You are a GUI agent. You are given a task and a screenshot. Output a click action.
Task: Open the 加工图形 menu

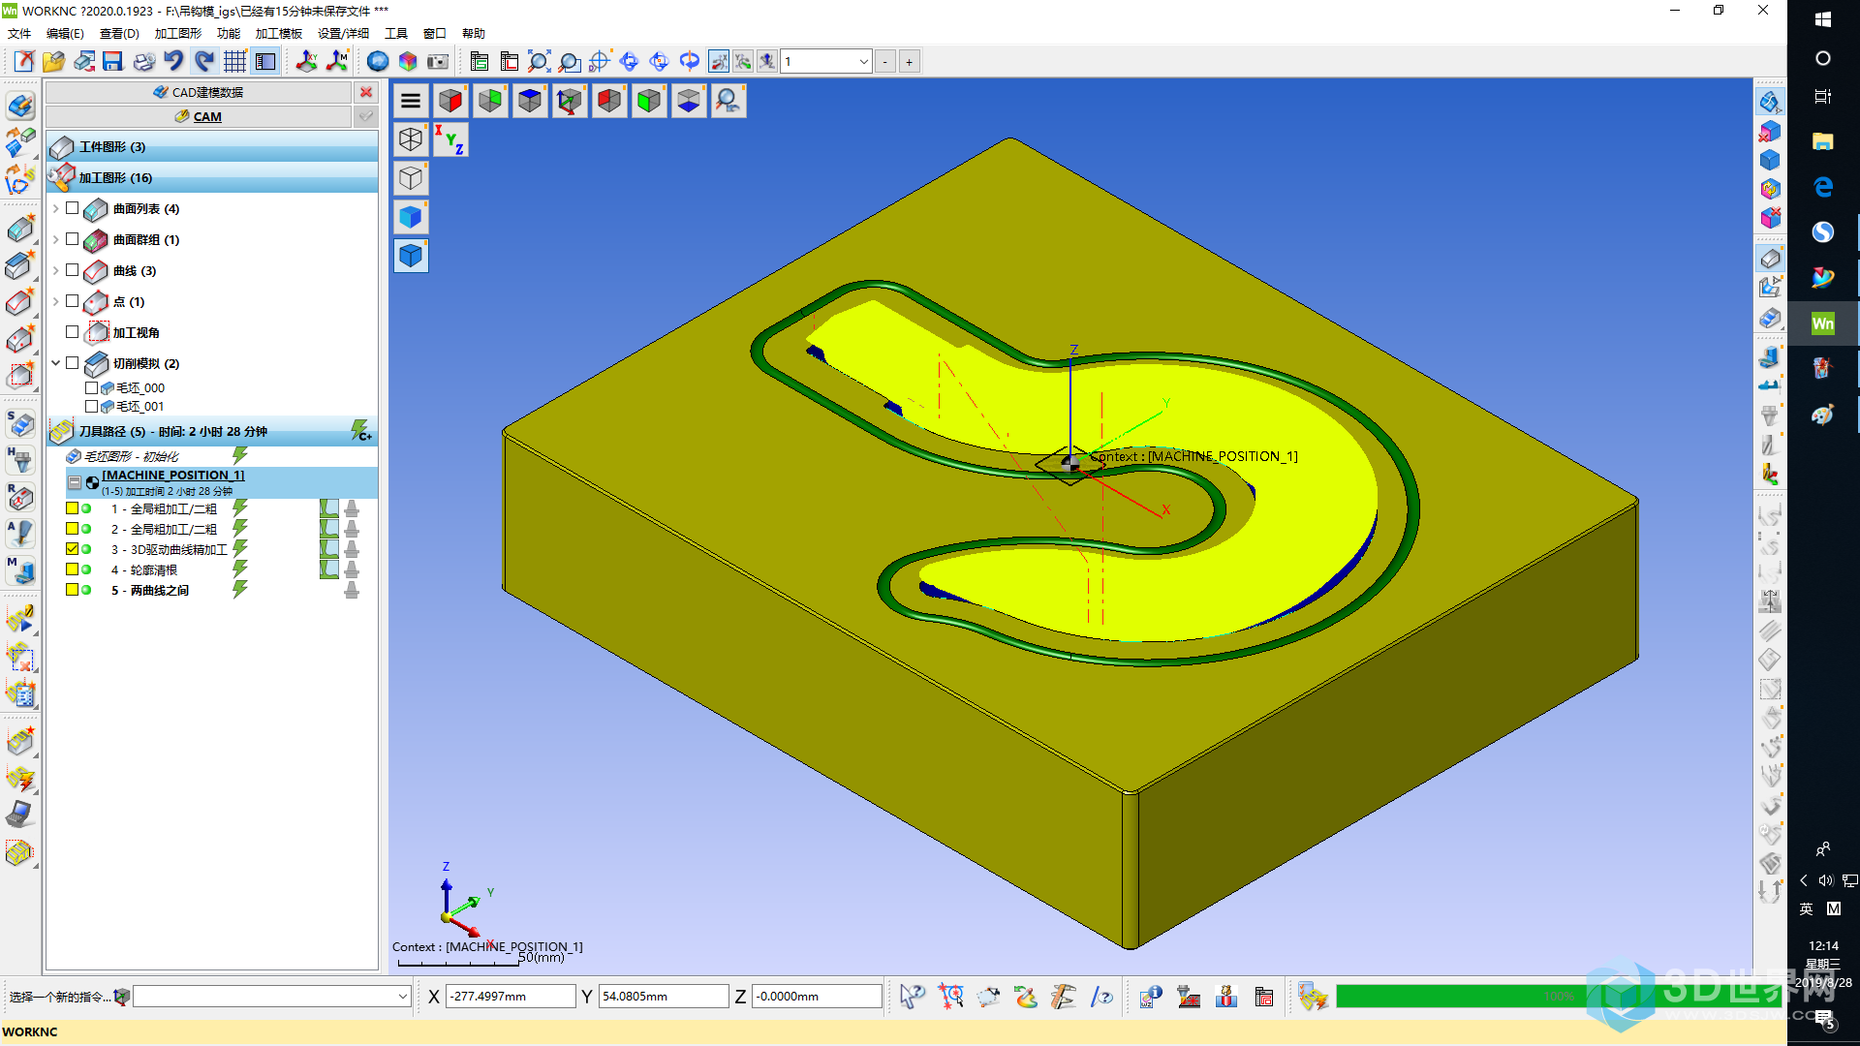click(x=178, y=33)
